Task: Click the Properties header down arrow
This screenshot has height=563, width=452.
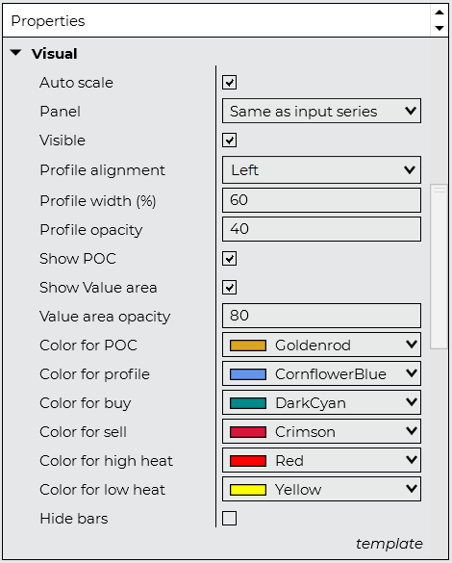Action: click(439, 28)
